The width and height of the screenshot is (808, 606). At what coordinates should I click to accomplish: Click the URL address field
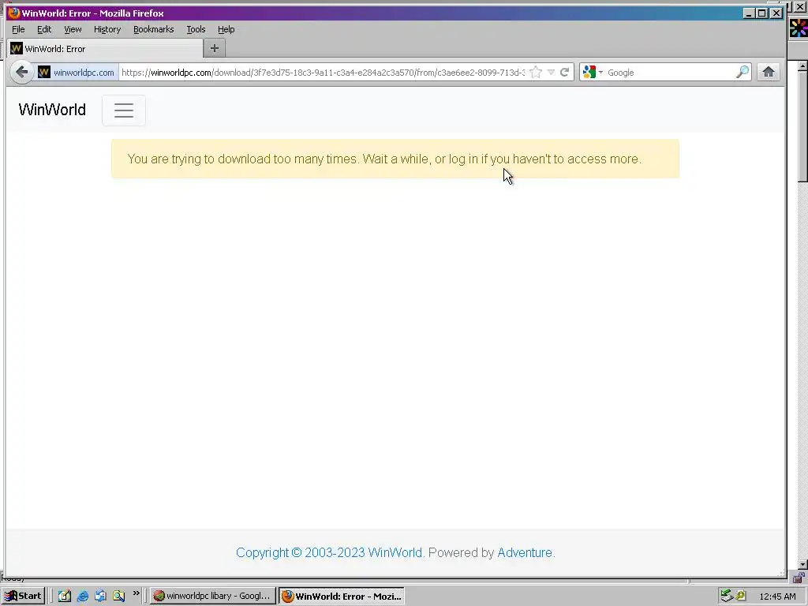(x=323, y=73)
